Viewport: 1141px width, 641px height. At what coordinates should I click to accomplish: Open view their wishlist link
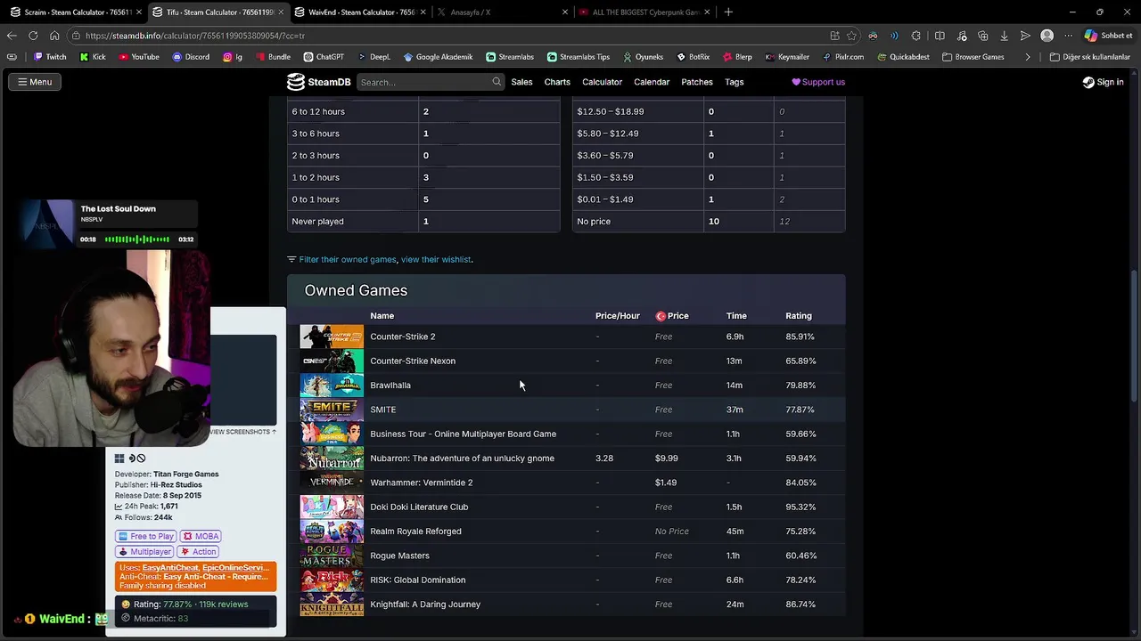point(436,259)
